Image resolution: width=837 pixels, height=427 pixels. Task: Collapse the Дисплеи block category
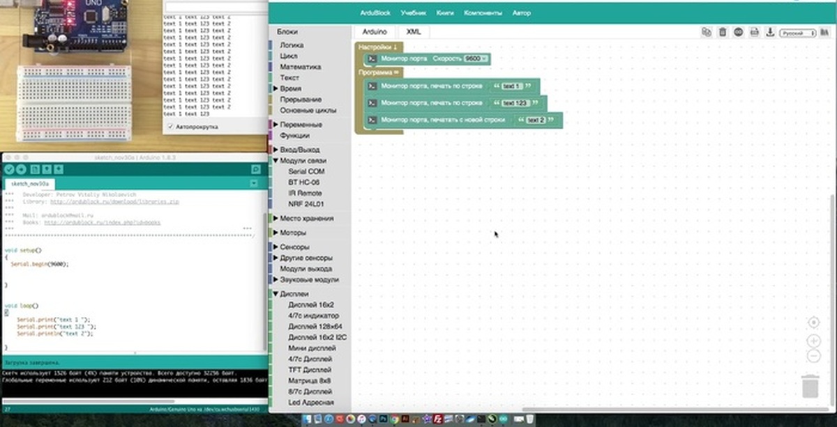(x=275, y=294)
